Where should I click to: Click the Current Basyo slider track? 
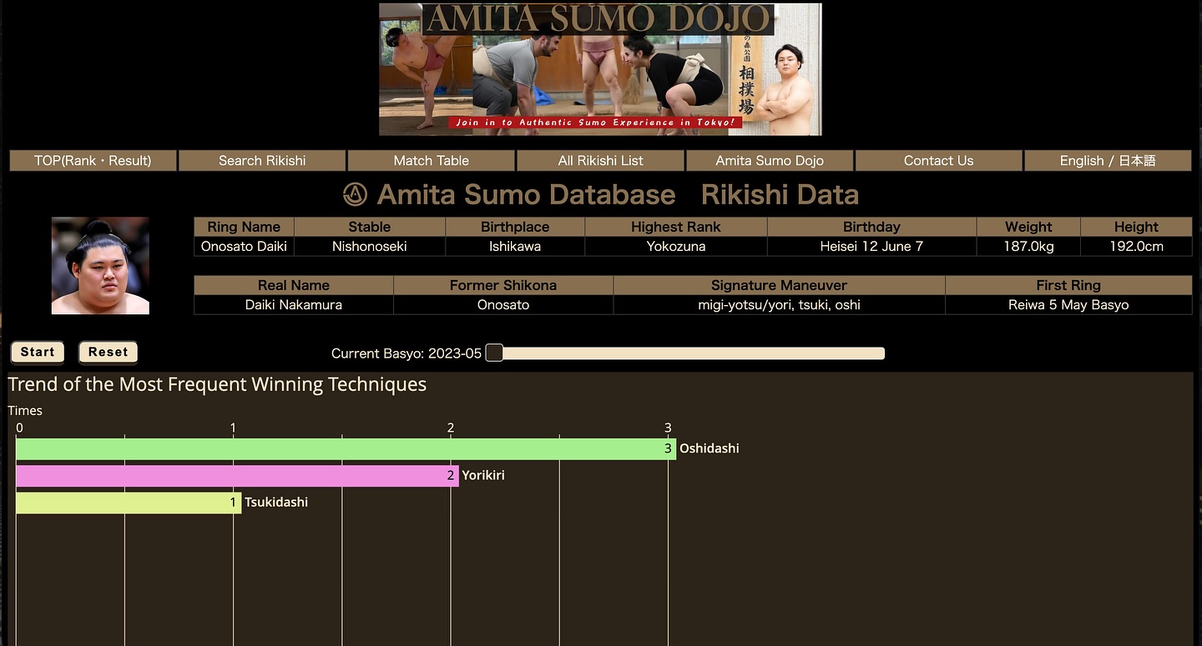(x=685, y=353)
